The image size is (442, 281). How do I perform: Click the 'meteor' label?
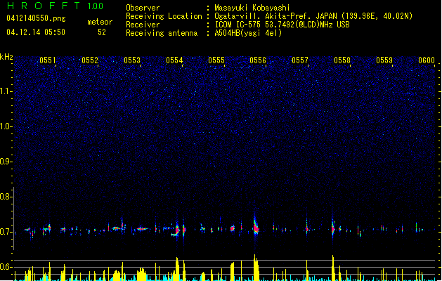coord(100,22)
